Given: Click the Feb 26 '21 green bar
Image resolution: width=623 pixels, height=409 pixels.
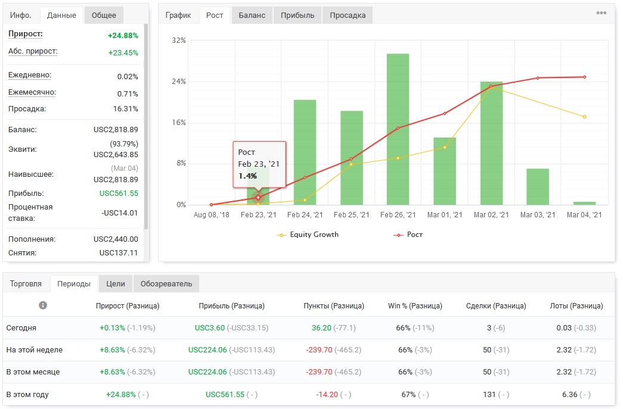Looking at the screenshot, I should [398, 129].
